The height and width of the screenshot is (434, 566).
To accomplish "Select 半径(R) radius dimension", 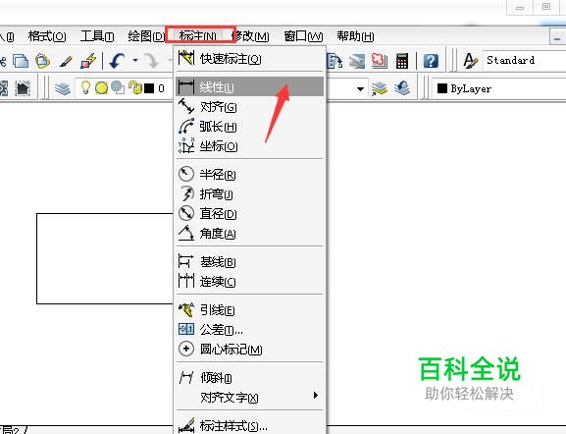I will pyautogui.click(x=250, y=175).
